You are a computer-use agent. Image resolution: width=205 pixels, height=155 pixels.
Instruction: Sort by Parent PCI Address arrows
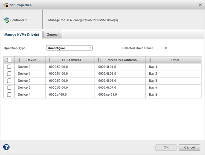point(99,60)
